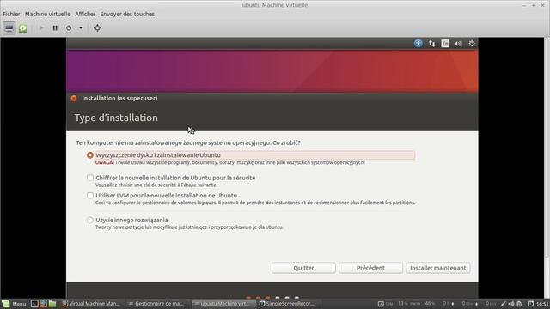Open the Mint Menu button
The image size is (550, 309).
[x=14, y=304]
